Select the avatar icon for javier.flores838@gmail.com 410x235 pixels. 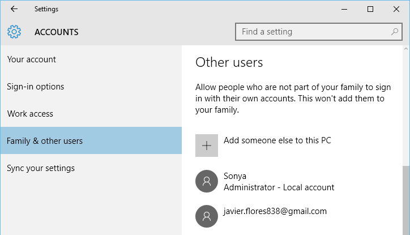(x=206, y=216)
